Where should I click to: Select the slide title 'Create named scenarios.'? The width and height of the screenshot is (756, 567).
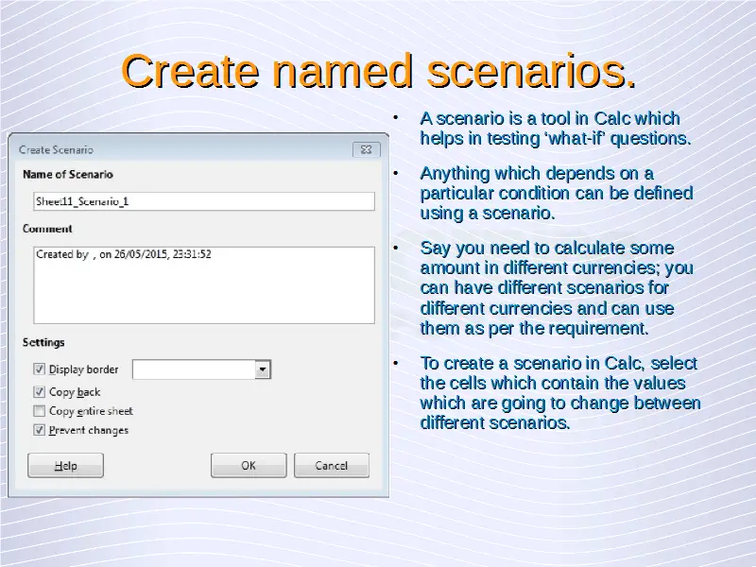pyautogui.click(x=378, y=72)
